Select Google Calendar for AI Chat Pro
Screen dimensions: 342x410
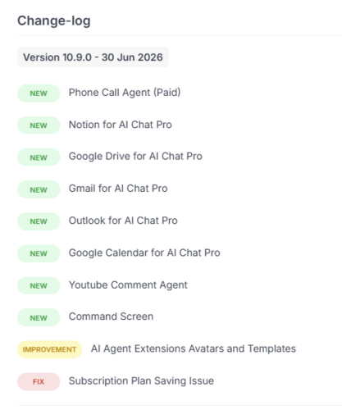(x=144, y=253)
